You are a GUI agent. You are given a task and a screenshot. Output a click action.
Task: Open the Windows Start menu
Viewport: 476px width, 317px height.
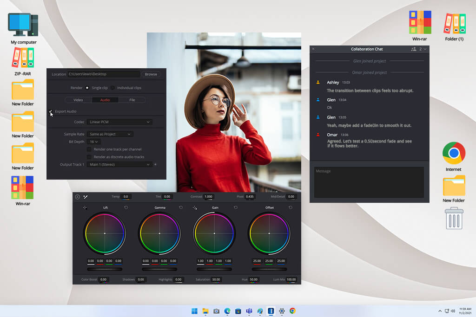[195, 311]
